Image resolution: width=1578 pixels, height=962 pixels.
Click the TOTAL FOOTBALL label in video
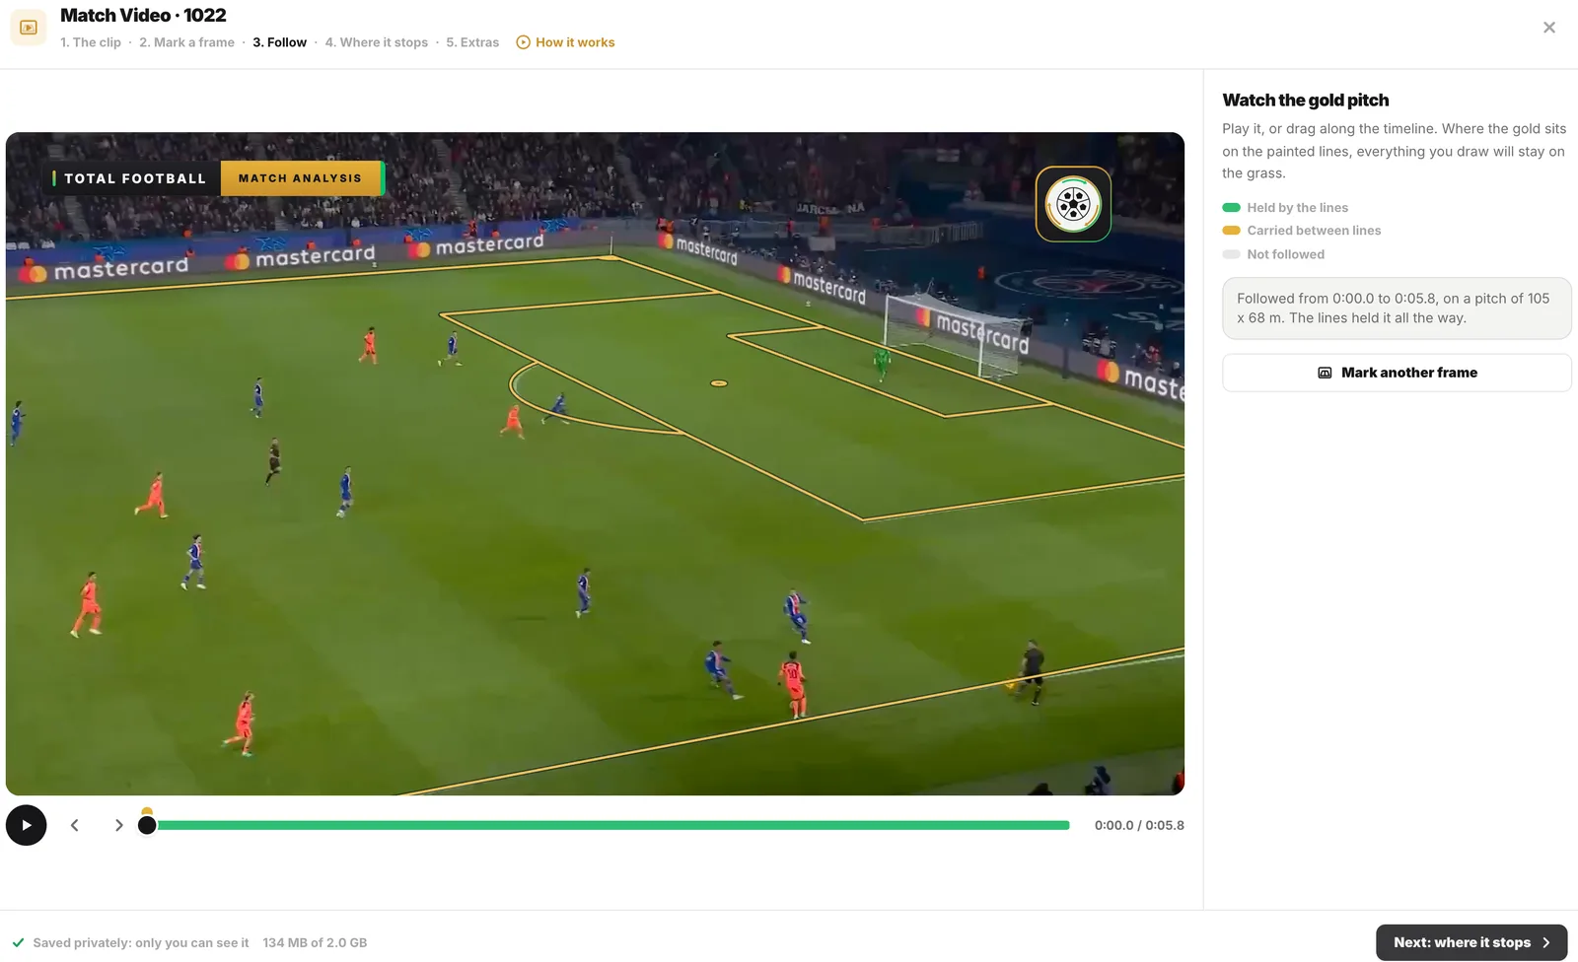135,178
